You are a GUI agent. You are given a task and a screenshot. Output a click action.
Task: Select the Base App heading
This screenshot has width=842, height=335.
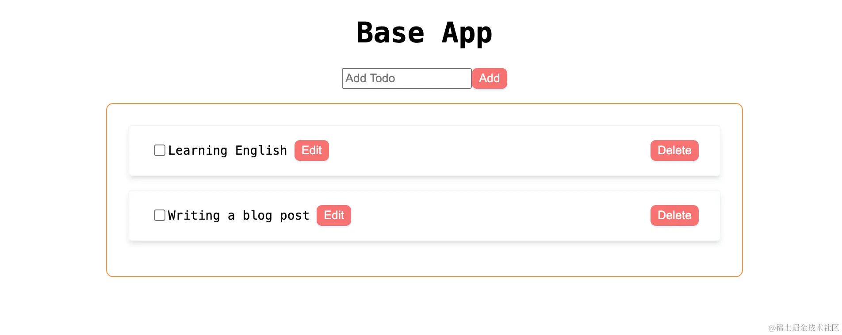coord(424,32)
